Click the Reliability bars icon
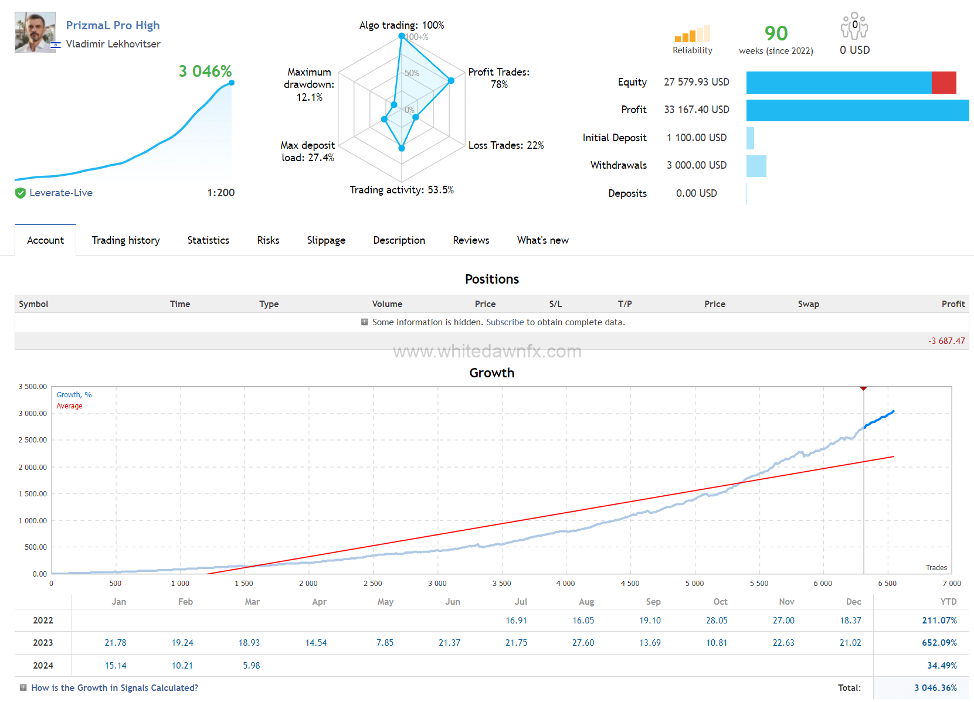The height and width of the screenshot is (702, 974). (x=692, y=34)
